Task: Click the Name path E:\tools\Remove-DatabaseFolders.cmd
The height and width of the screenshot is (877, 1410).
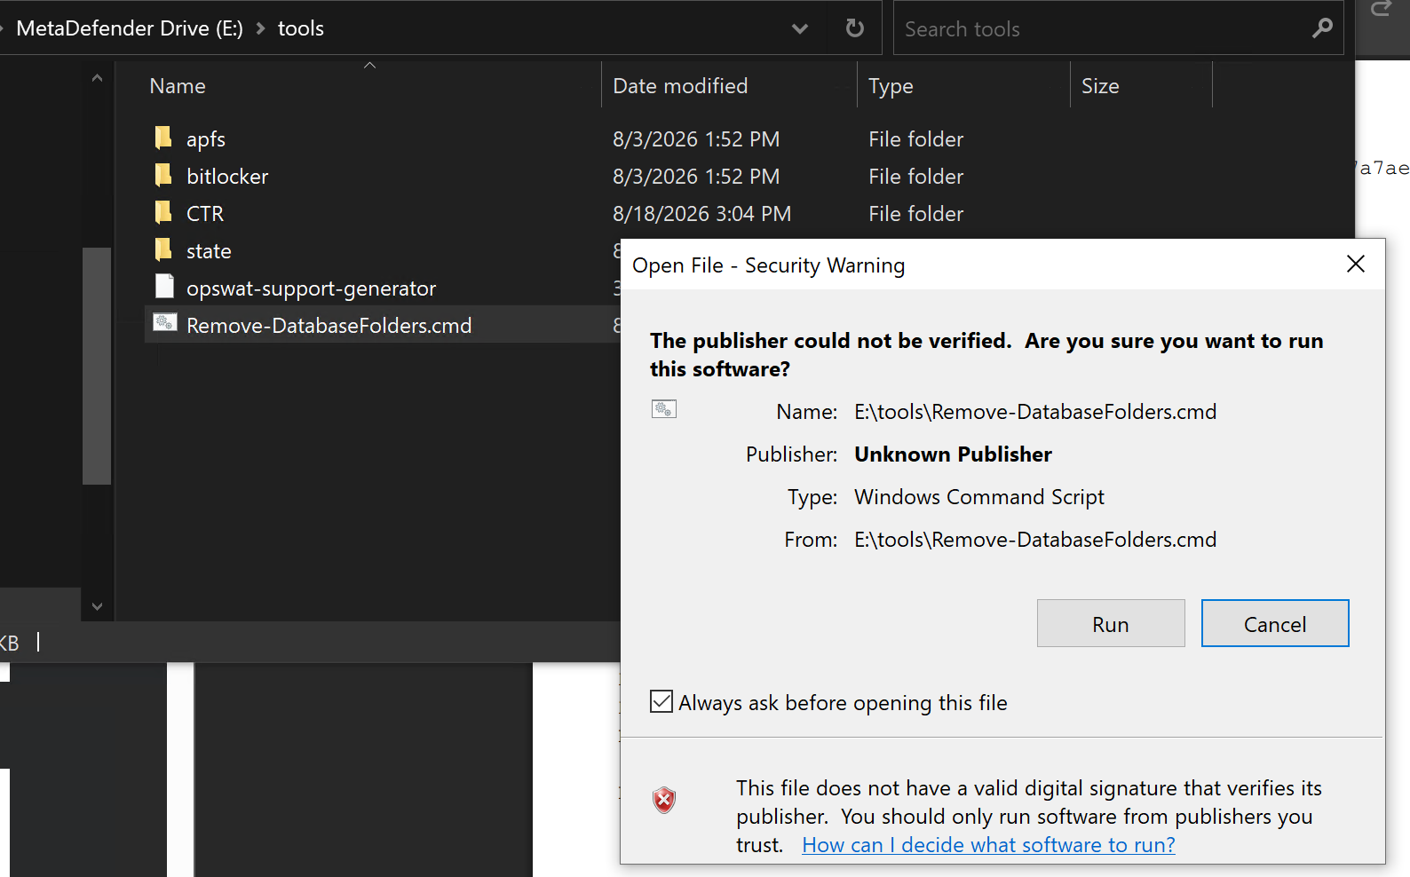Action: click(x=1035, y=412)
